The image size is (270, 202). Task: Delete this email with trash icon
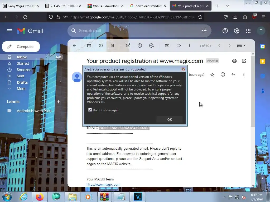click(112, 46)
